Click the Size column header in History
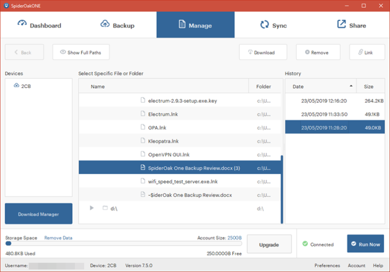This screenshot has height=272, width=390. 370,86
